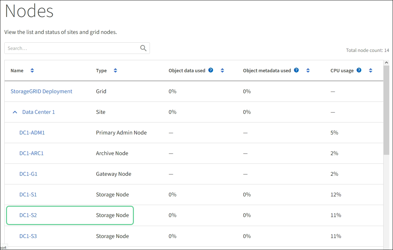The width and height of the screenshot is (393, 250).
Task: Click into the Search input field
Action: (72, 48)
